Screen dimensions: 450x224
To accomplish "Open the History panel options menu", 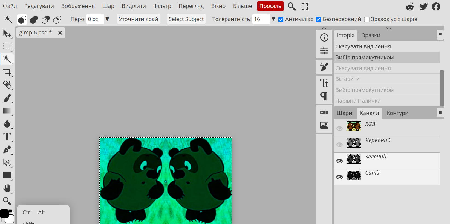I will (440, 35).
